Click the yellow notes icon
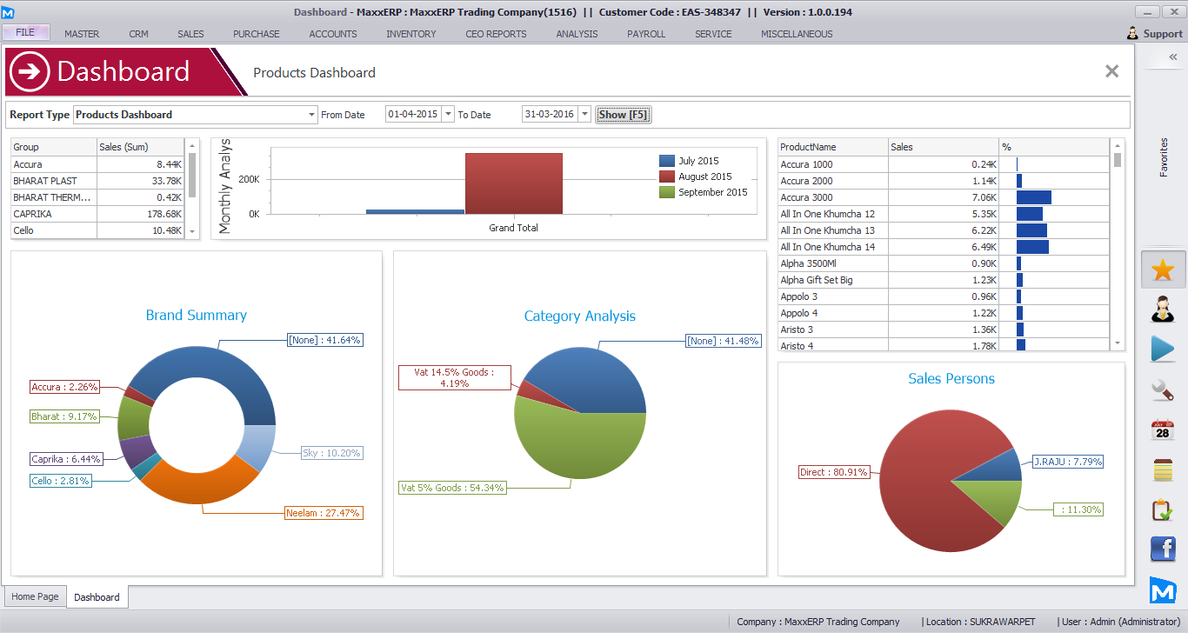Viewport: 1188px width, 639px height. pyautogui.click(x=1163, y=469)
